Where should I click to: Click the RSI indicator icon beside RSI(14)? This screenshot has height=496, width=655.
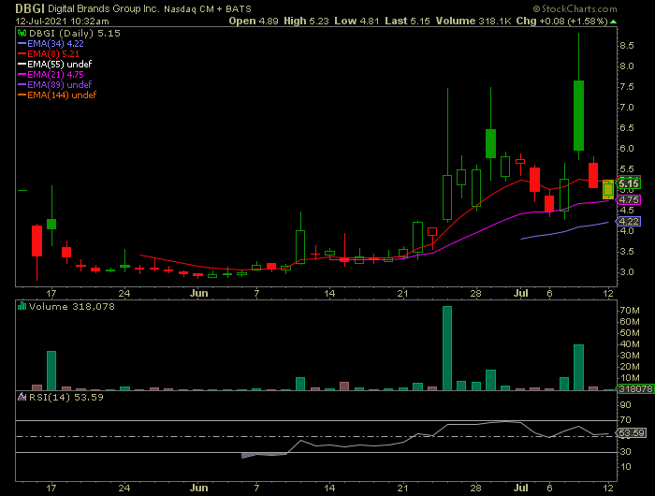pos(22,397)
